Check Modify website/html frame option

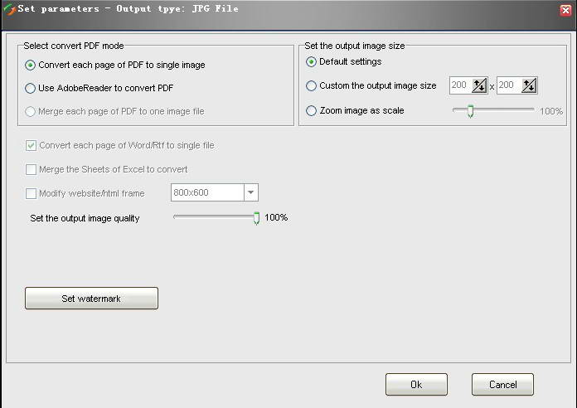click(31, 193)
